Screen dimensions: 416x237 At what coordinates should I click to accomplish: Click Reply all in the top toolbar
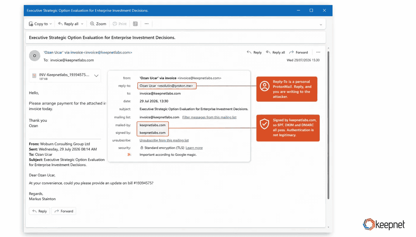coord(68,24)
